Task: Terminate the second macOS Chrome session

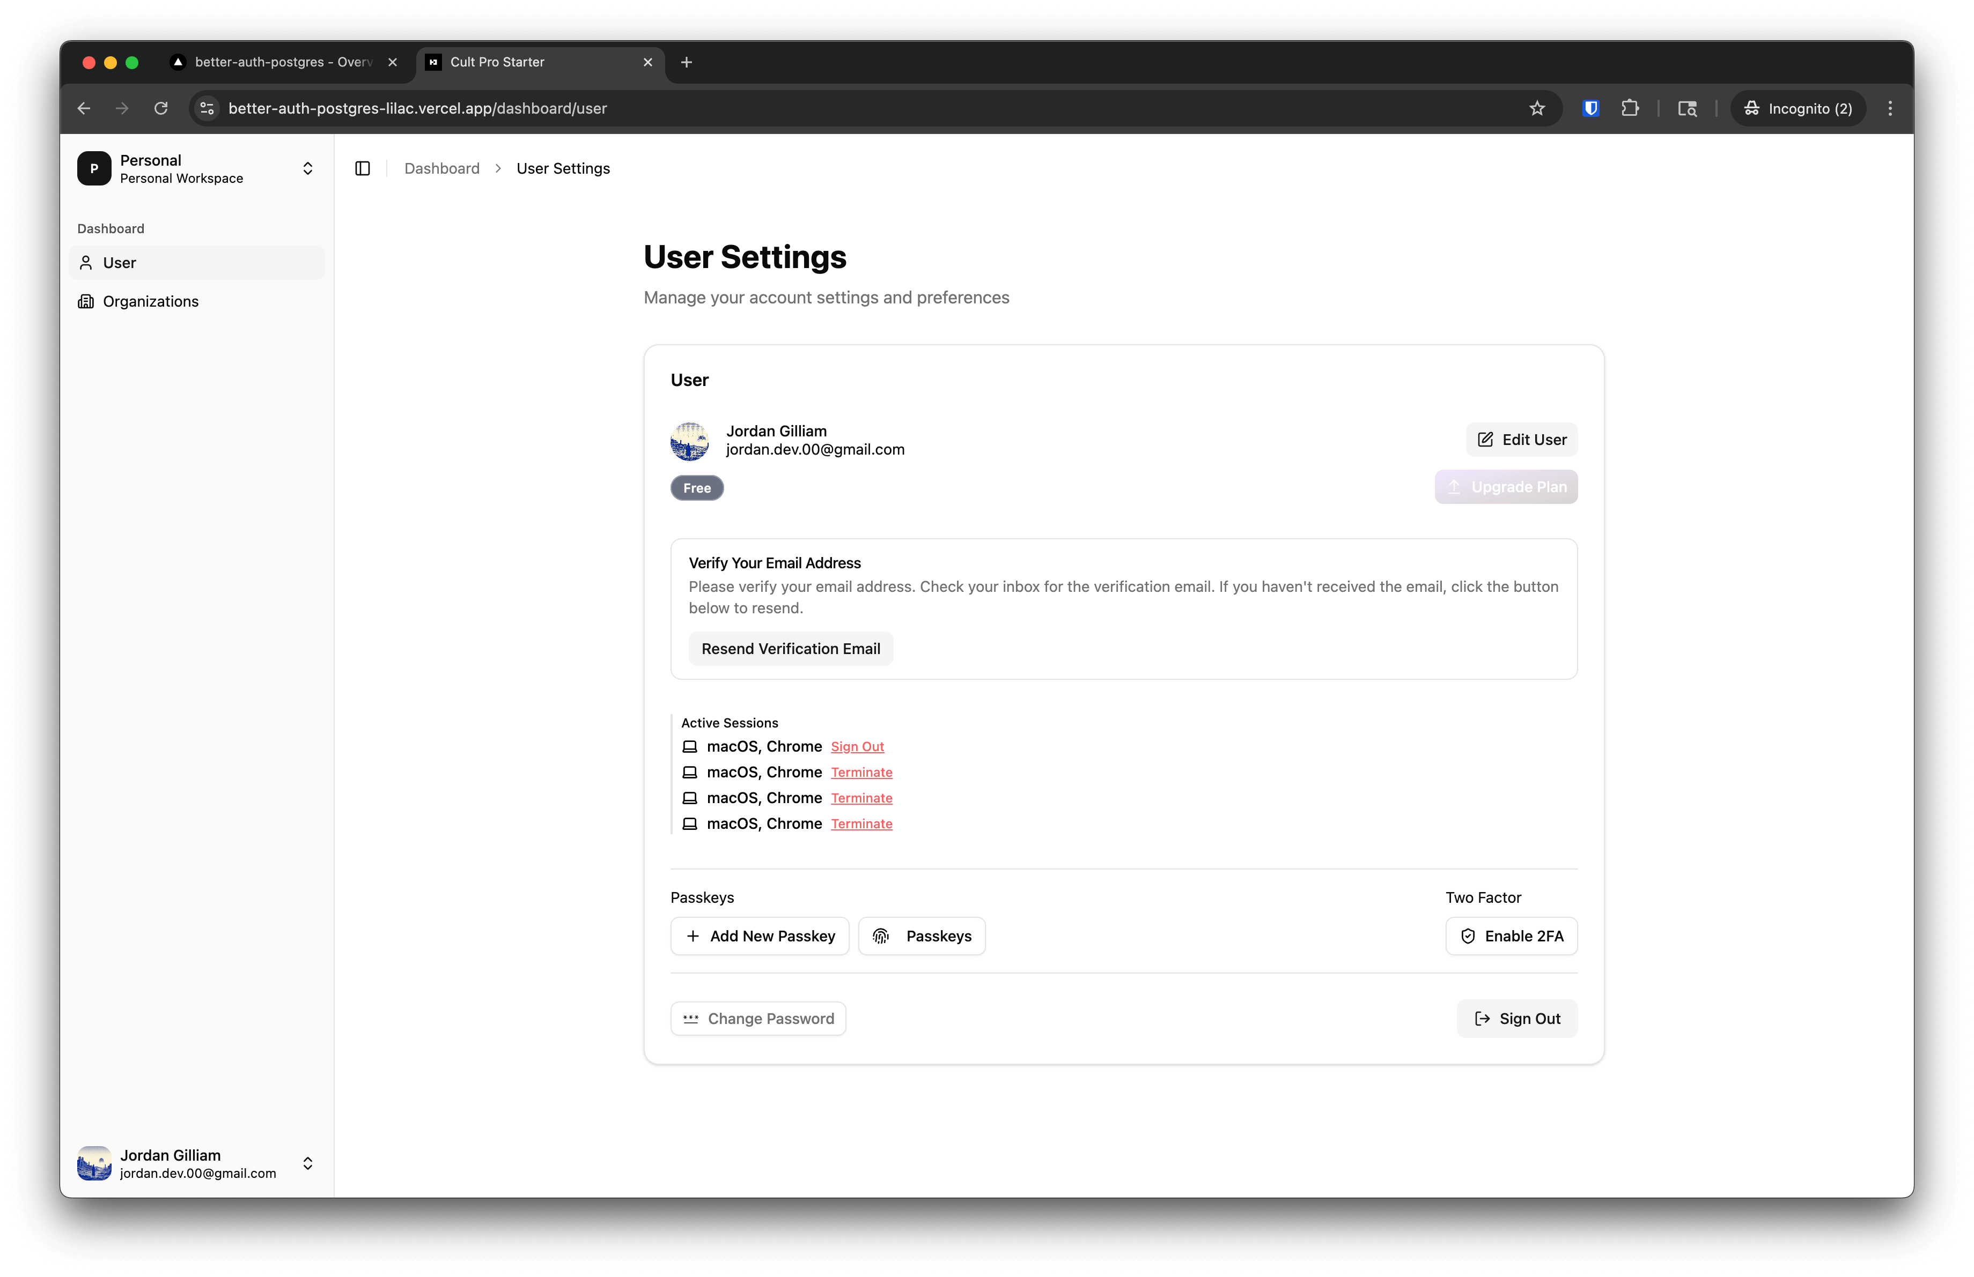Action: pyautogui.click(x=861, y=771)
